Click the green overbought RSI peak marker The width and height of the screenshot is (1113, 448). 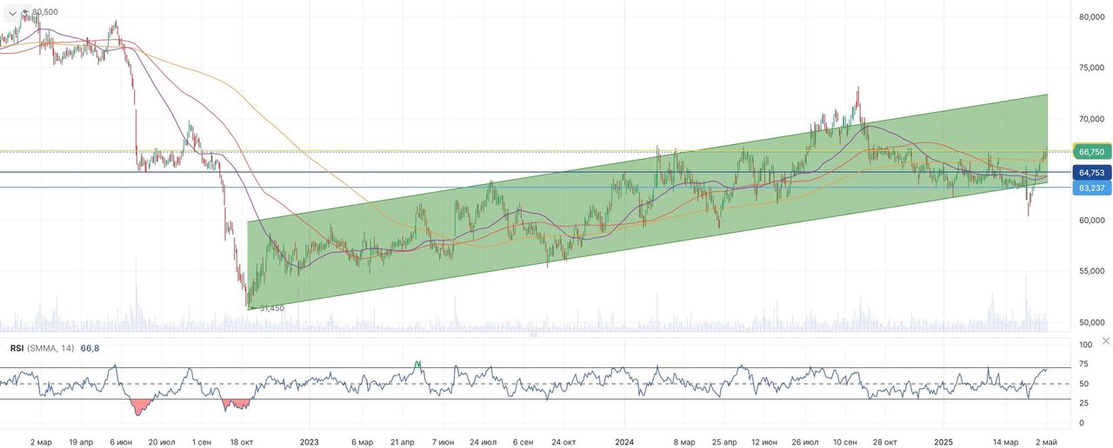point(417,363)
